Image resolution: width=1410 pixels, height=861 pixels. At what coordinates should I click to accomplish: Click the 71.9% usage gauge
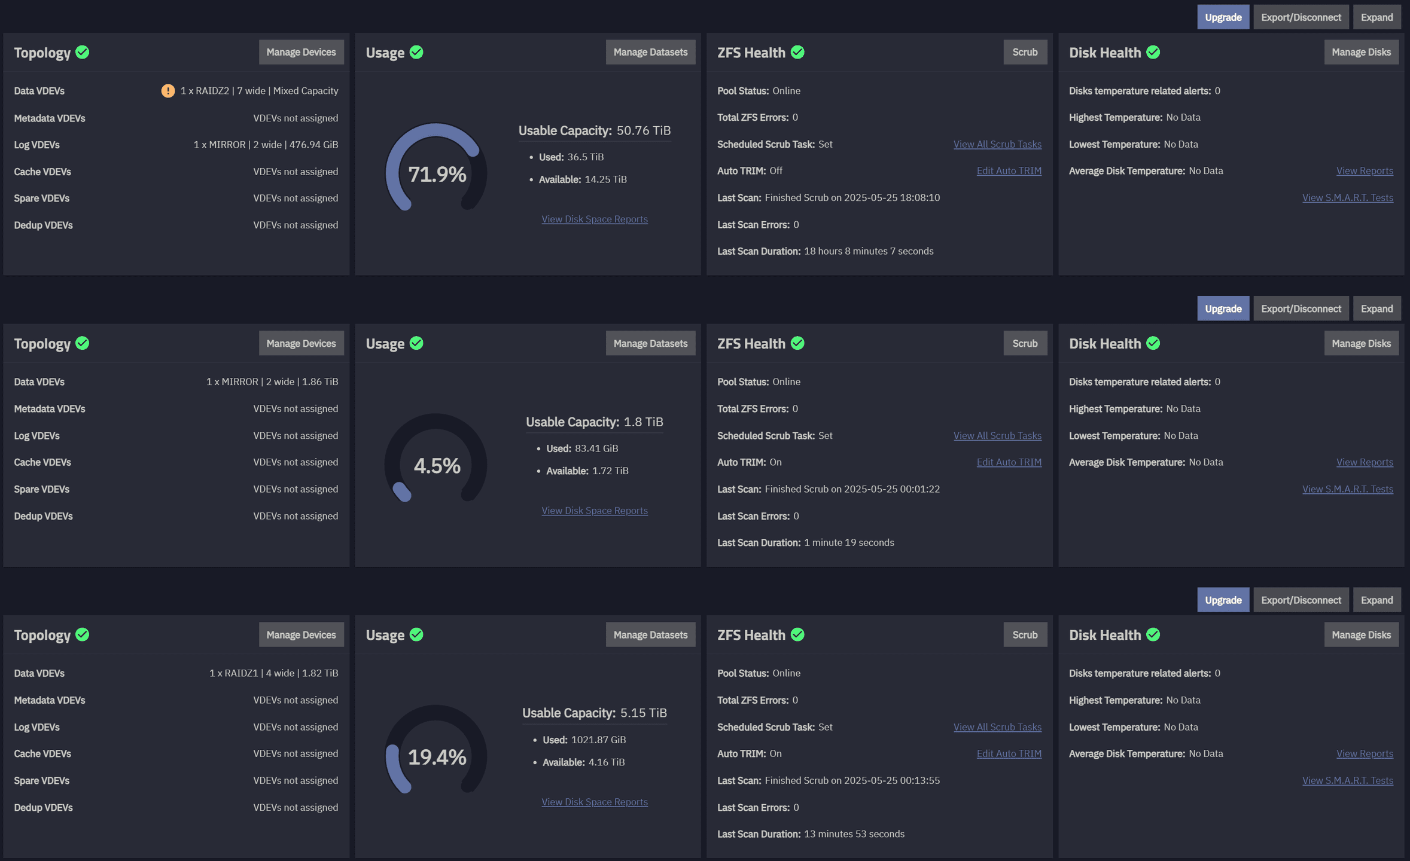coord(436,168)
